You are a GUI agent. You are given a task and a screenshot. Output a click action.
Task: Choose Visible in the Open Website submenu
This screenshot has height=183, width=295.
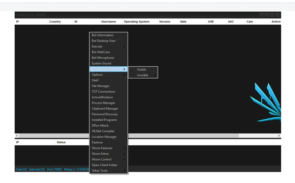coord(141,69)
